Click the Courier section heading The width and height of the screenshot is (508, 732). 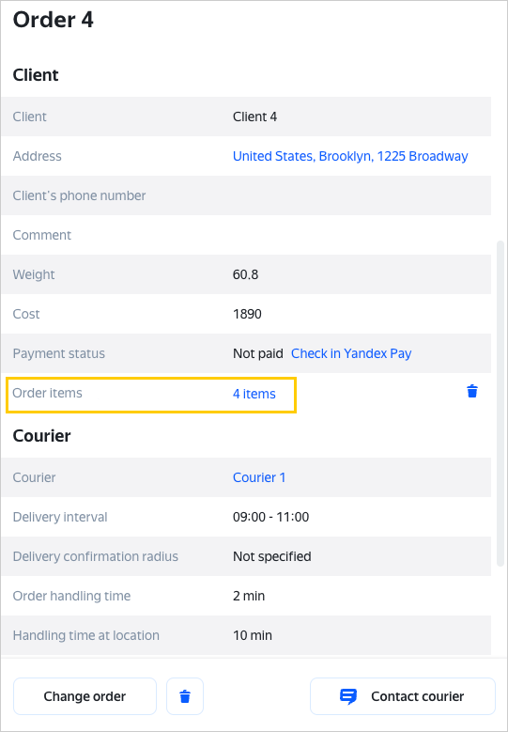pos(42,436)
